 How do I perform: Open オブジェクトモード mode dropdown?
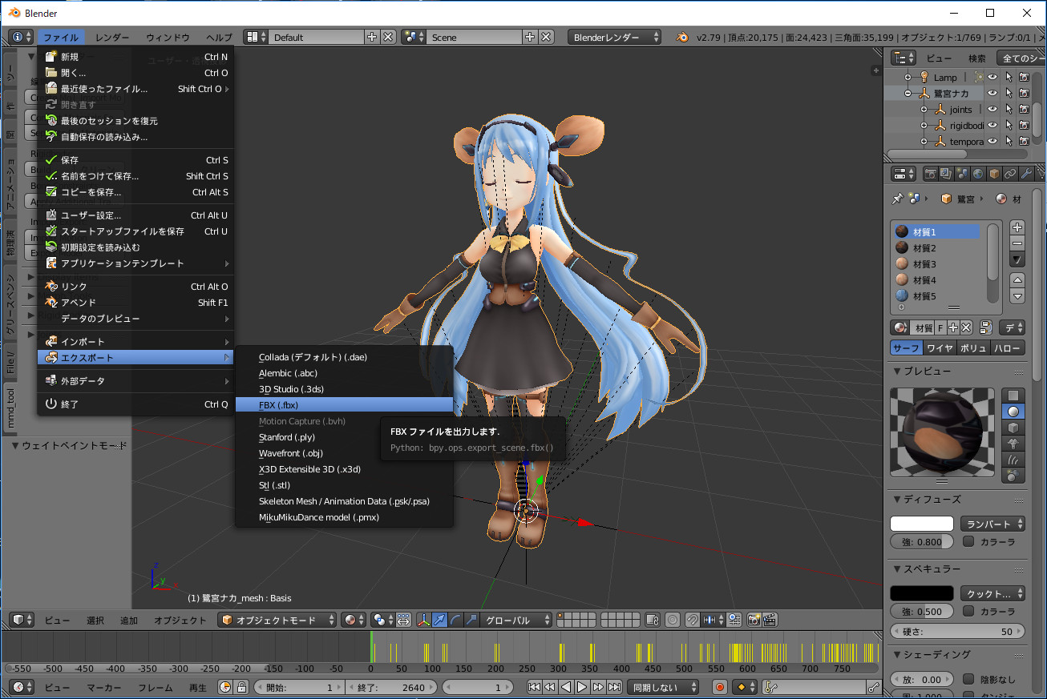tap(278, 620)
